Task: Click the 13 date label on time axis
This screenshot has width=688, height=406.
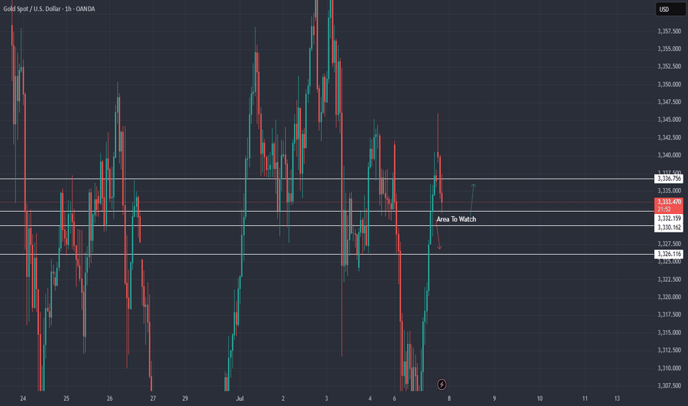Action: point(617,399)
